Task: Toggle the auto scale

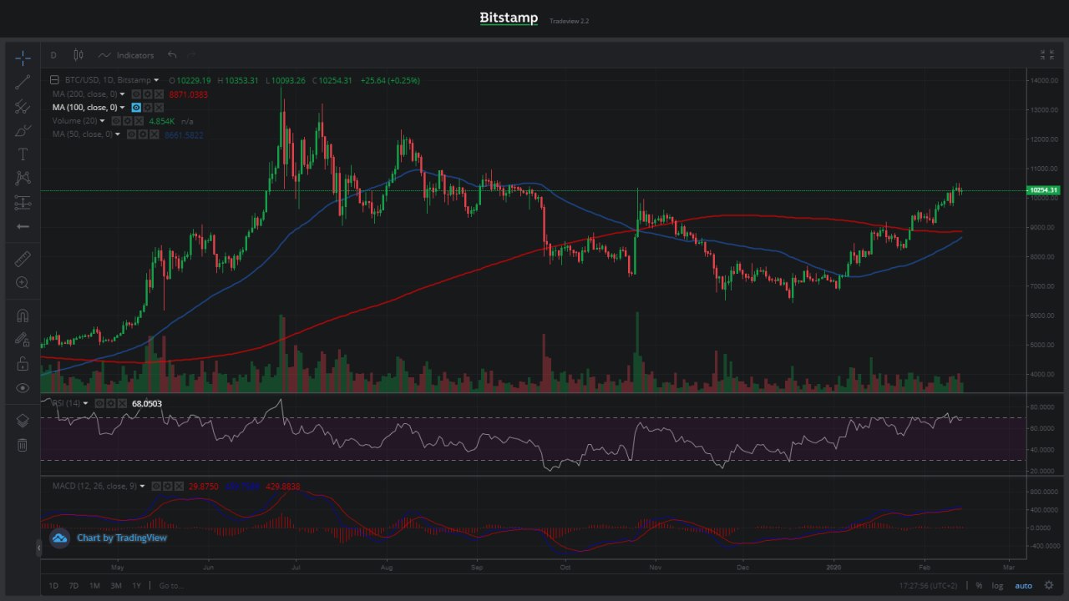Action: point(1023,586)
